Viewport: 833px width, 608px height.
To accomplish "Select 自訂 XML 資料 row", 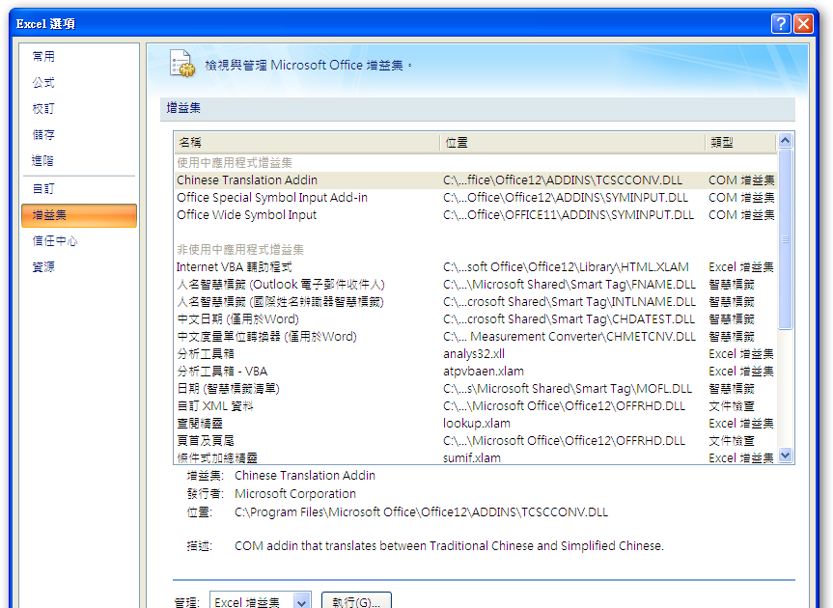I will (x=476, y=406).
